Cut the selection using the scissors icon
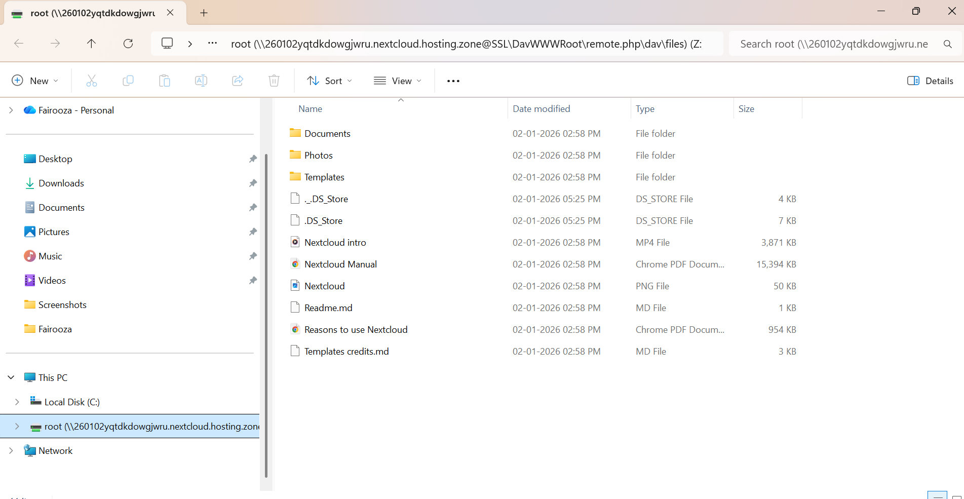Image resolution: width=964 pixels, height=499 pixels. click(92, 80)
